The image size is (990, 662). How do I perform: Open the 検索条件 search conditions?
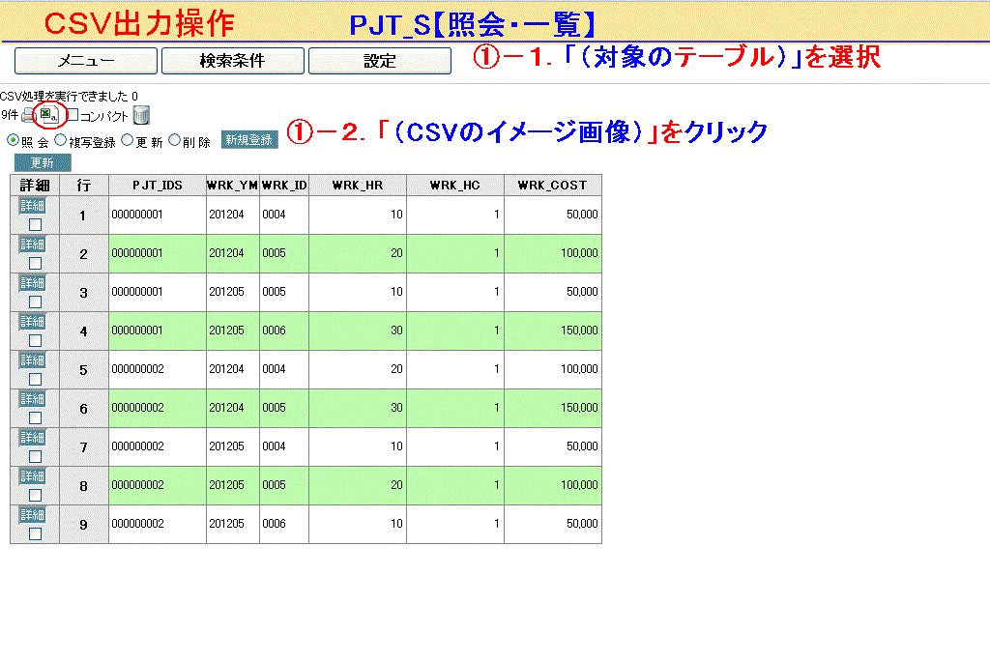coord(232,61)
